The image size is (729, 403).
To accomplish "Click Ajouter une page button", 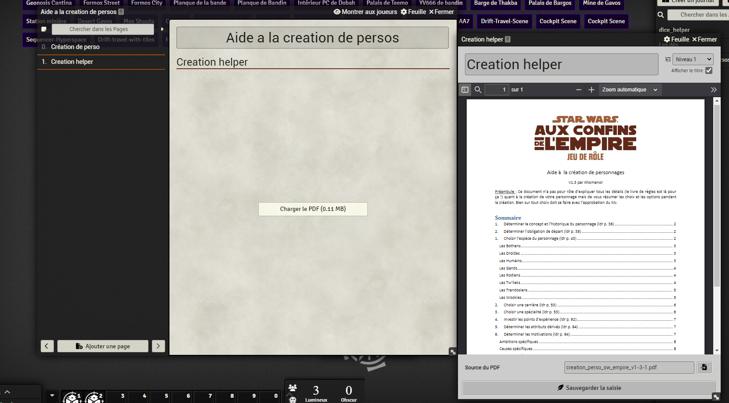I will pyautogui.click(x=103, y=346).
